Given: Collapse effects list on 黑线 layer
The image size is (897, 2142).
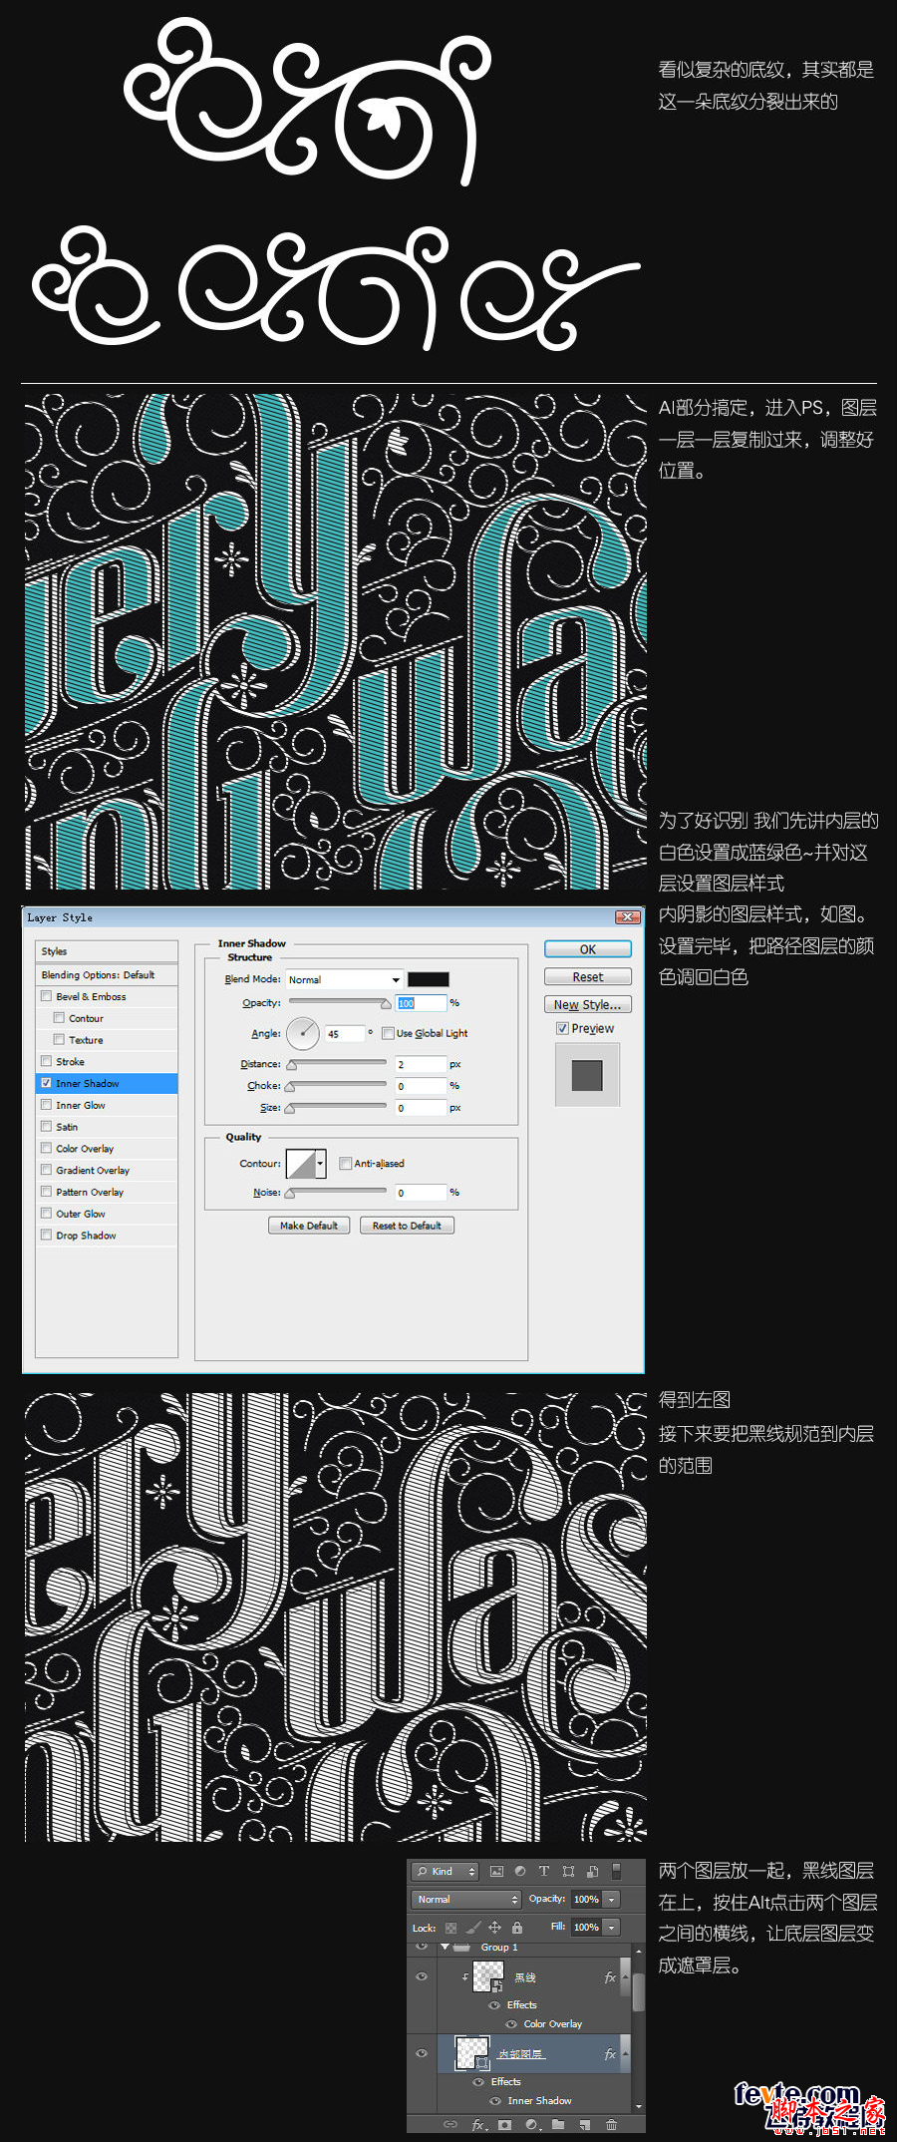Looking at the screenshot, I should tap(625, 1977).
